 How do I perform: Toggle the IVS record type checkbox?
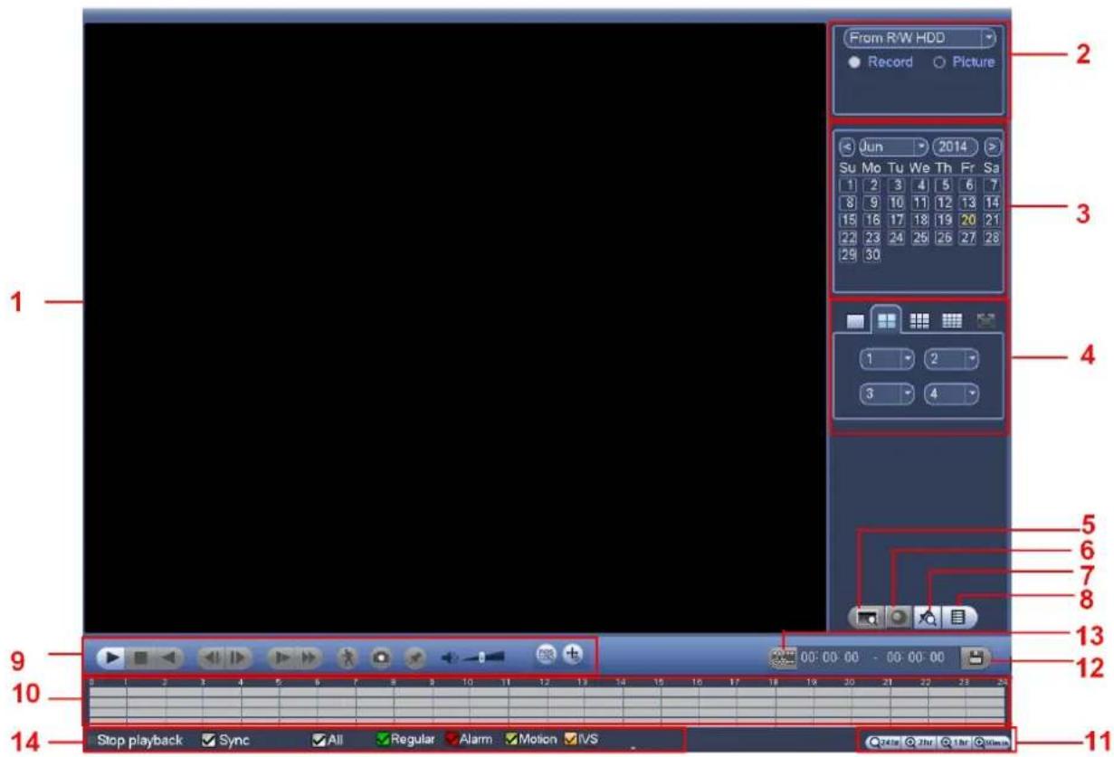[571, 740]
